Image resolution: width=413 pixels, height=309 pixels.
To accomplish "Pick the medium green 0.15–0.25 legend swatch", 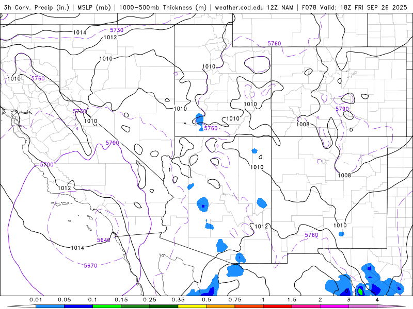I will (x=135, y=306).
